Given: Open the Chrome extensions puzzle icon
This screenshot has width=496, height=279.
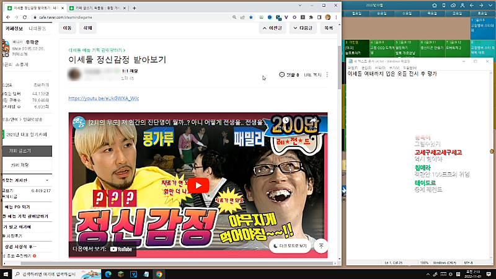Looking at the screenshot, I should (312, 17).
